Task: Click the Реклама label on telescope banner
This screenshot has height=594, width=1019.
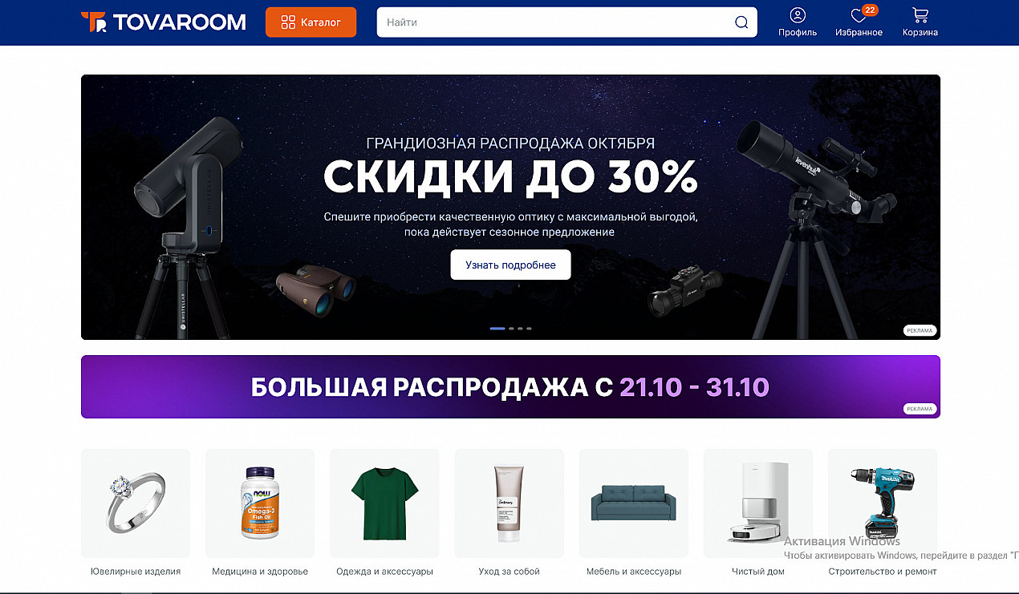Action: pos(920,330)
